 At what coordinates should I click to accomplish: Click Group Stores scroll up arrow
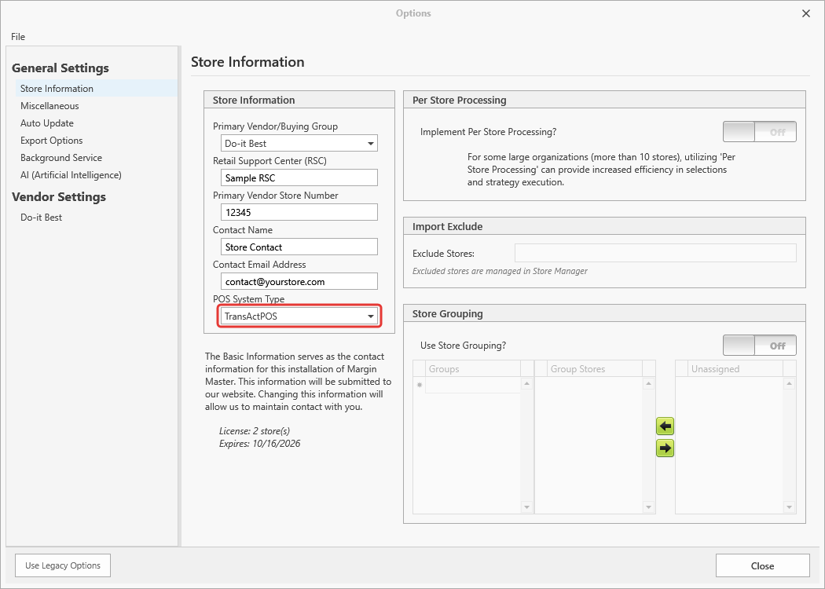649,383
